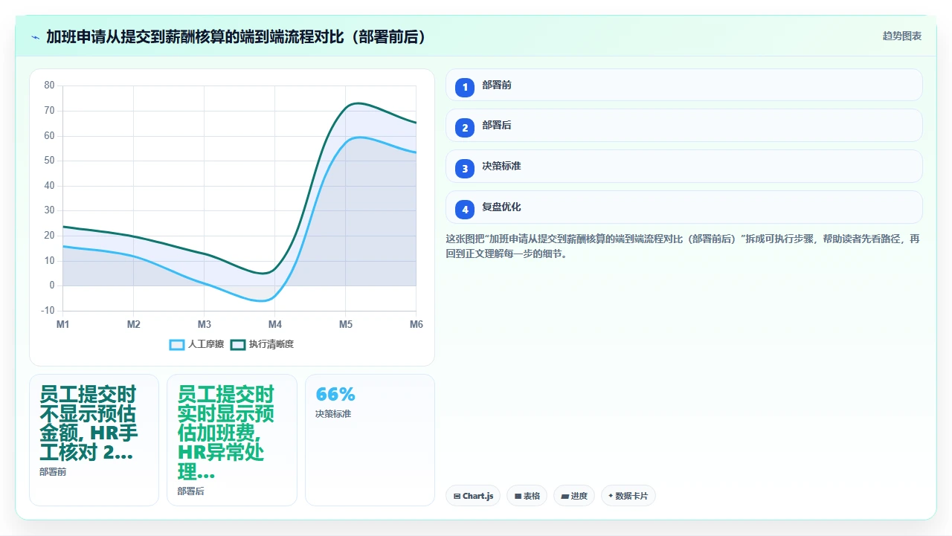Open the 66% 决策标准 card
The image size is (952, 536).
[x=370, y=440]
